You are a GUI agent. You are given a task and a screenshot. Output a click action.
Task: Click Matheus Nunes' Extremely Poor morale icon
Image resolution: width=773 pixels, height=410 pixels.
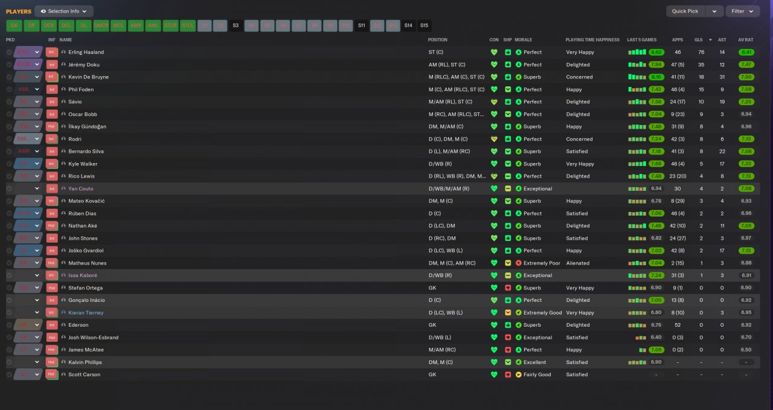pyautogui.click(x=518, y=263)
